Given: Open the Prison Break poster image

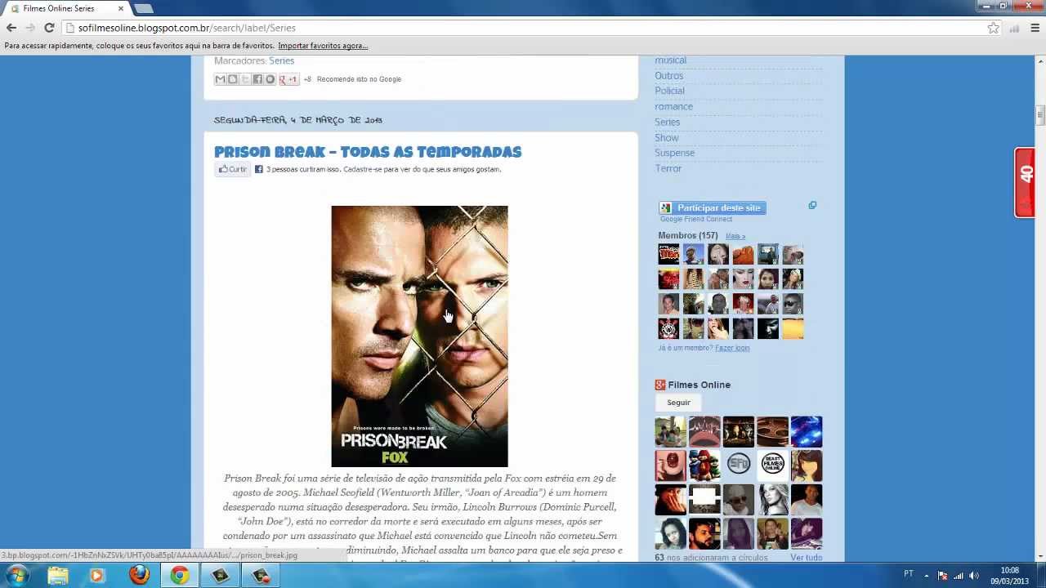Looking at the screenshot, I should [419, 336].
